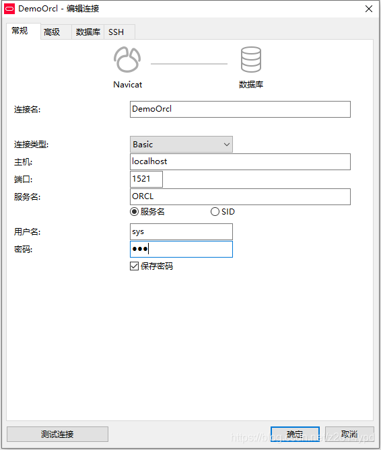Click the 端口 field showing 1521
381x450 pixels.
point(146,179)
